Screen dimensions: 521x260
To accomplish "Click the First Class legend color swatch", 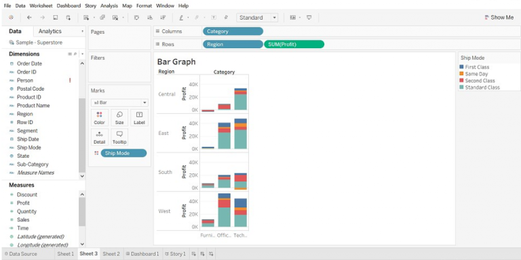I will click(x=461, y=67).
